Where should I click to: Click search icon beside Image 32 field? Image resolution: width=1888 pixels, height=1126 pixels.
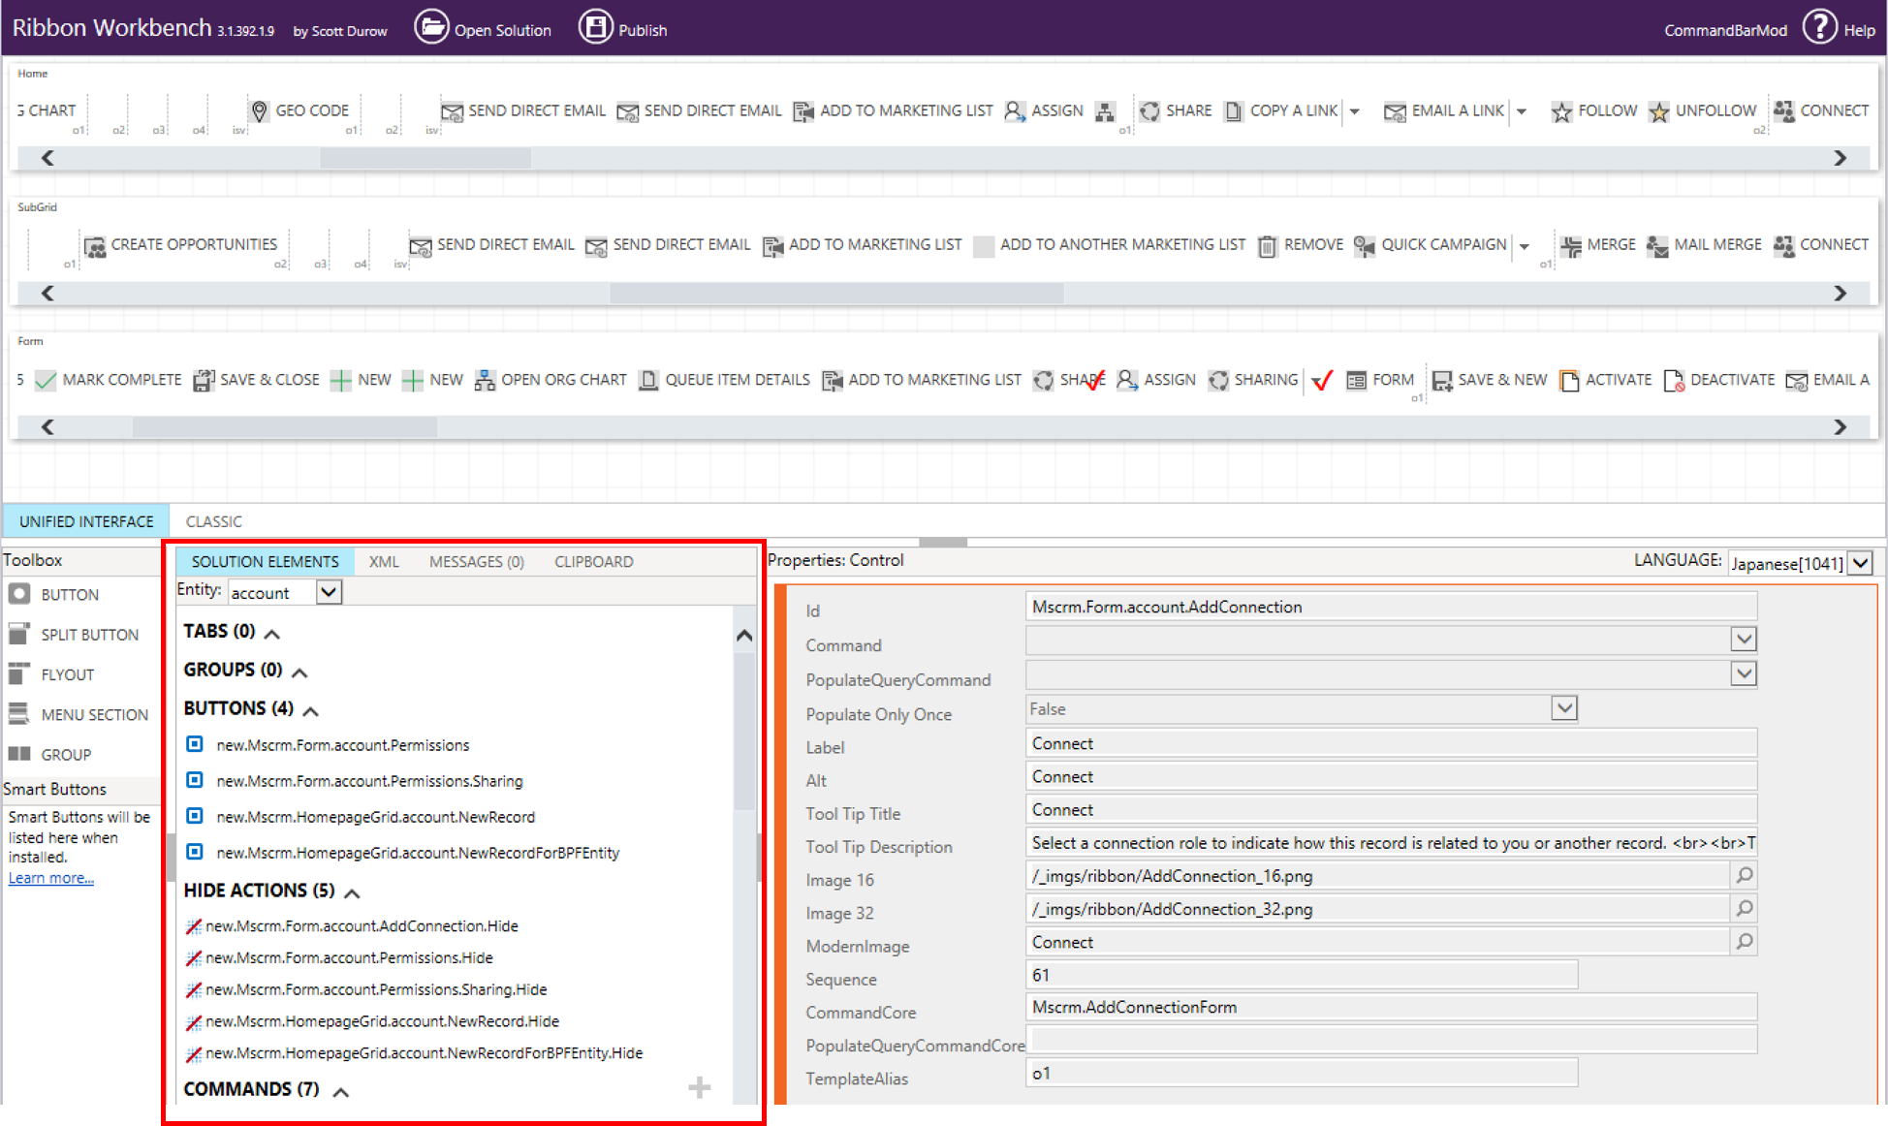(1744, 909)
